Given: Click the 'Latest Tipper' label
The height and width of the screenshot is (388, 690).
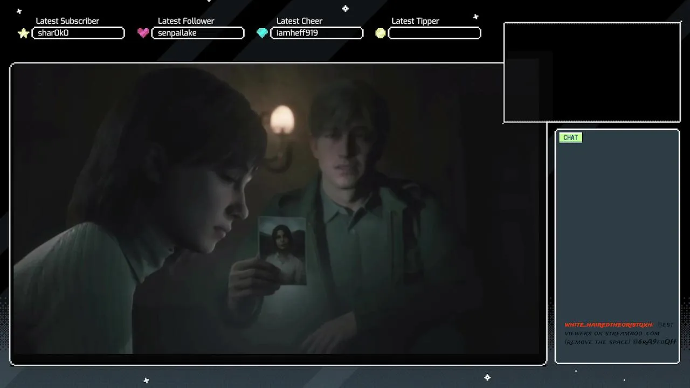Looking at the screenshot, I should point(415,21).
